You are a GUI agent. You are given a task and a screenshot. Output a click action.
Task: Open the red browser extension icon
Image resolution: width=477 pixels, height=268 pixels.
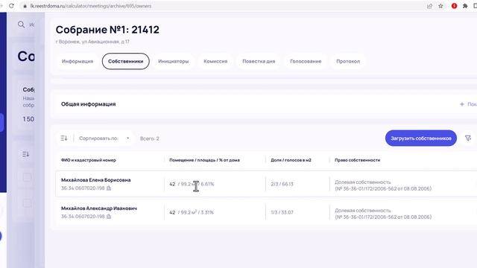[x=454, y=6]
